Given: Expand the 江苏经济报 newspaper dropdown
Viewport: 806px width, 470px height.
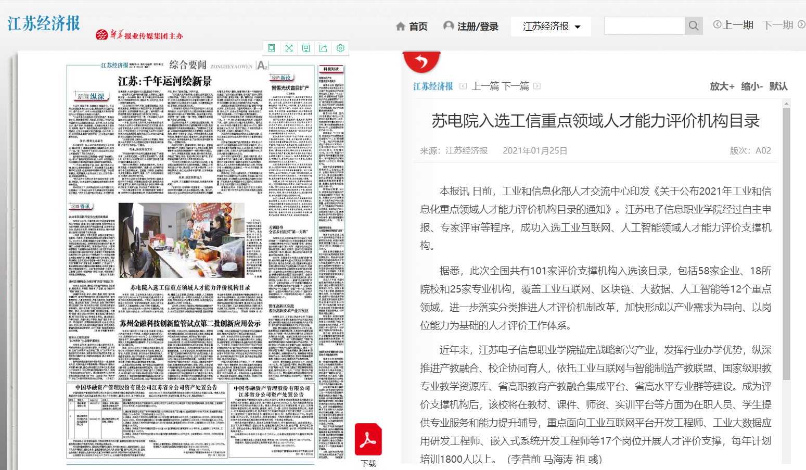Looking at the screenshot, I should coord(551,26).
